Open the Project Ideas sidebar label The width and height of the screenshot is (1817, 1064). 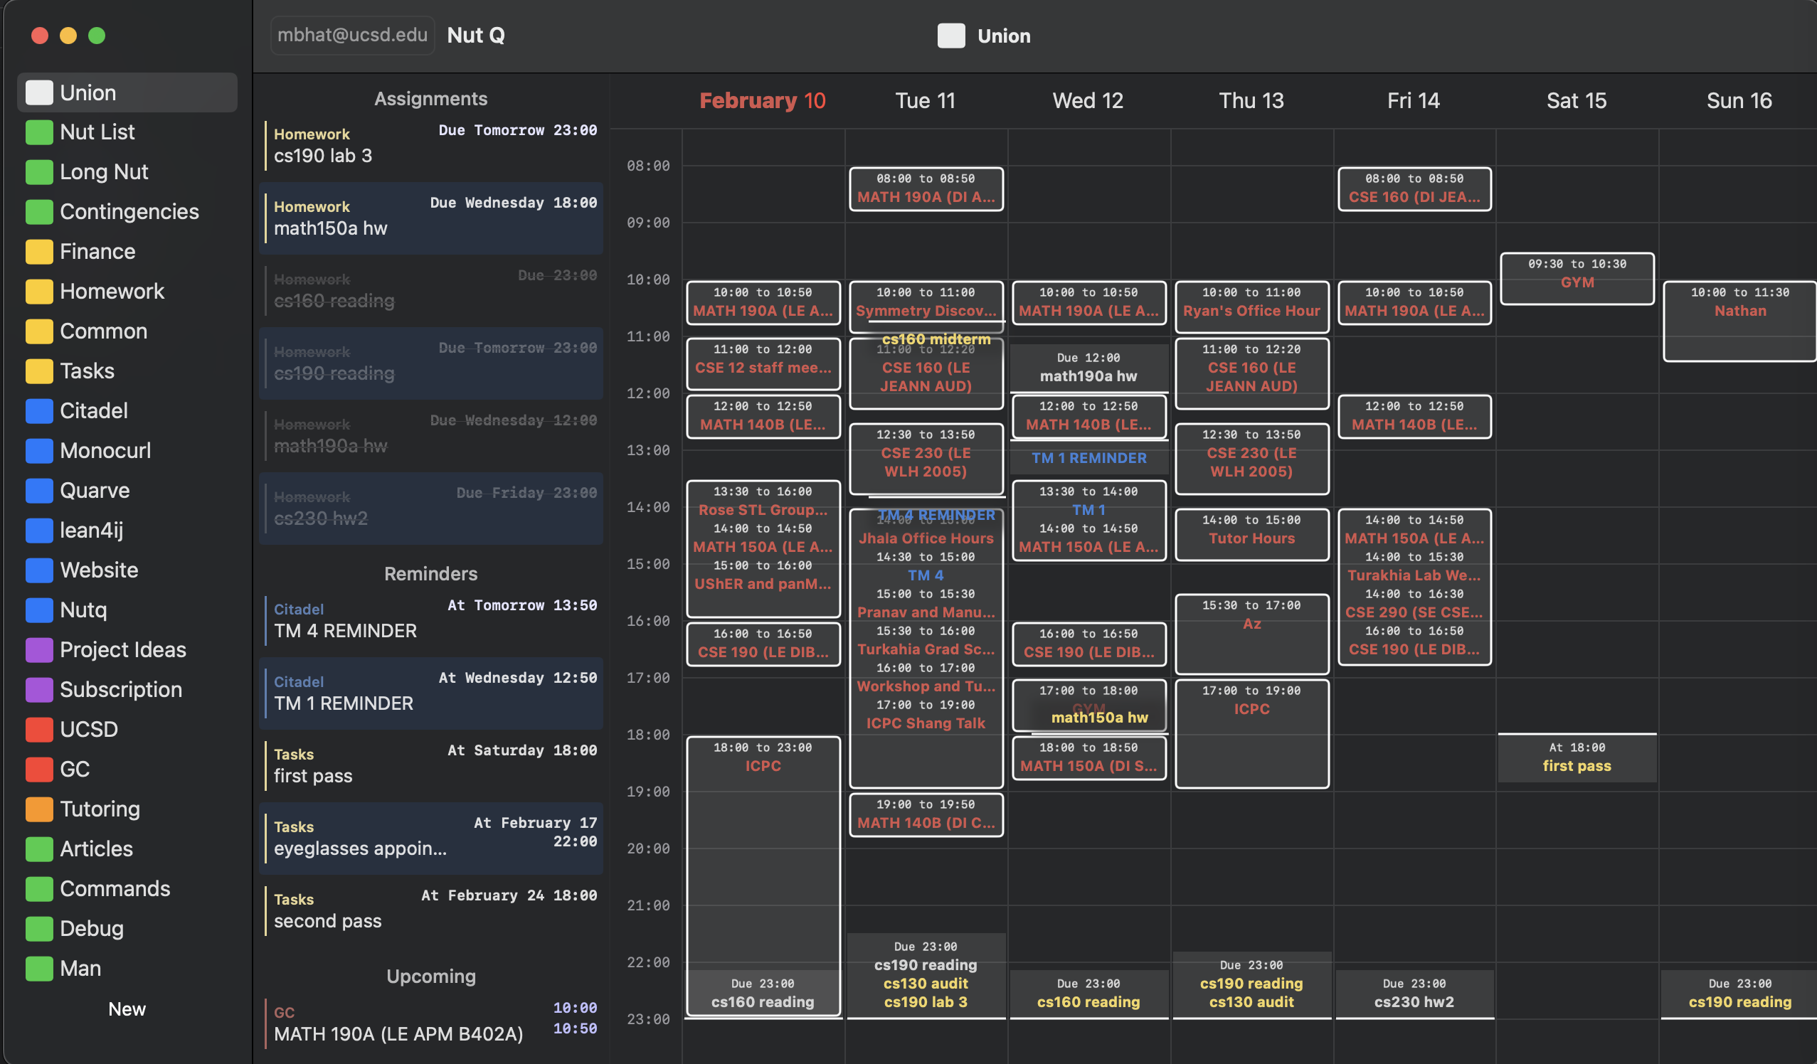click(122, 649)
